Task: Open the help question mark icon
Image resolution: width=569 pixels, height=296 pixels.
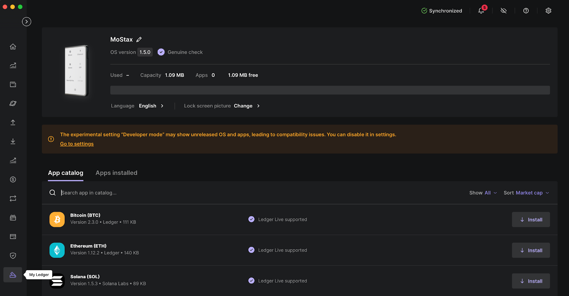Action: click(526, 11)
